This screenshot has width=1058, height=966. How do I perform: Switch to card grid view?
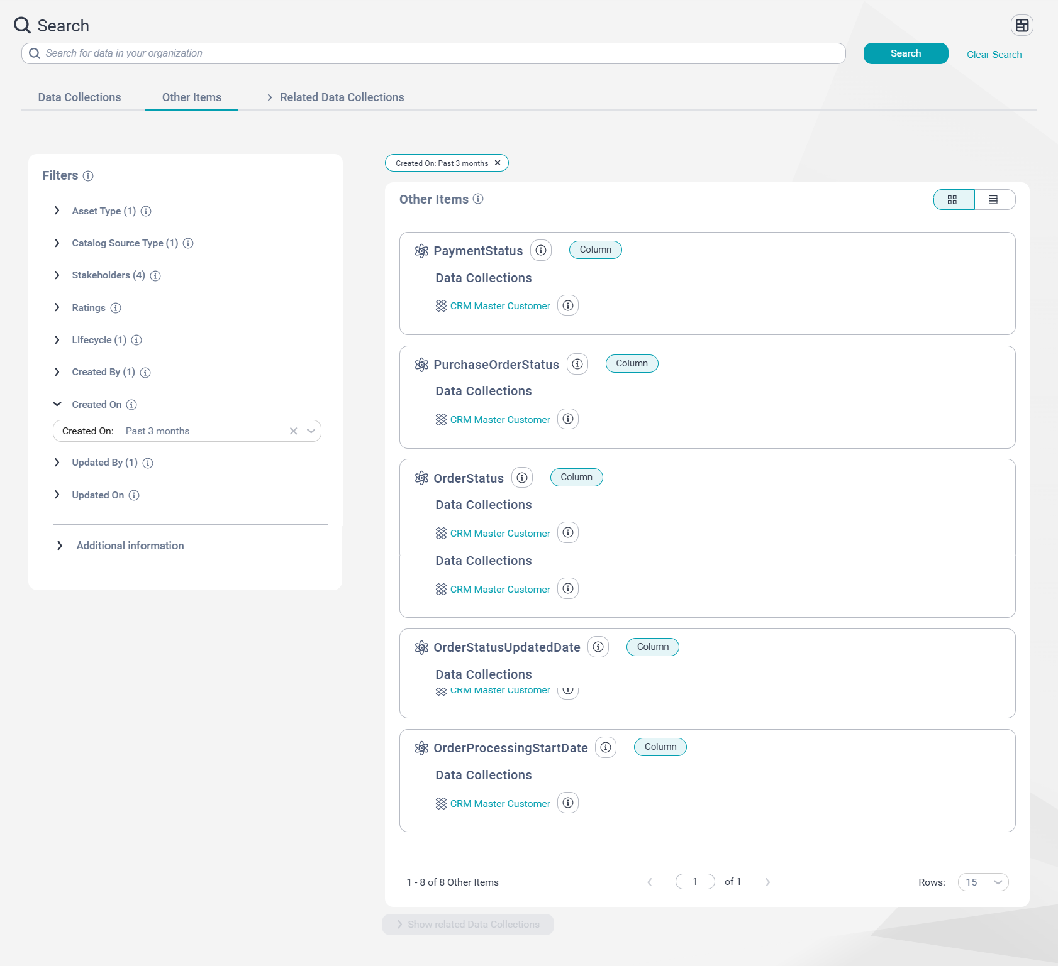[x=954, y=199]
